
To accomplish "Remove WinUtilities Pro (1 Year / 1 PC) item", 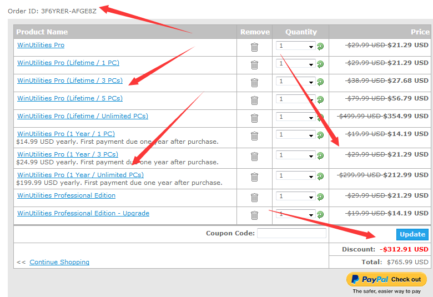I will coord(254,136).
